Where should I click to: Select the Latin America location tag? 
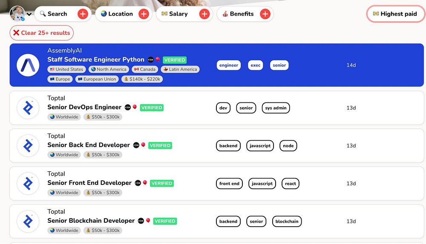(180, 69)
